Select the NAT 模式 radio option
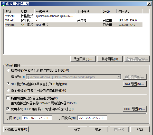Viewport: 153px width, 135px height. click(x=8, y=84)
